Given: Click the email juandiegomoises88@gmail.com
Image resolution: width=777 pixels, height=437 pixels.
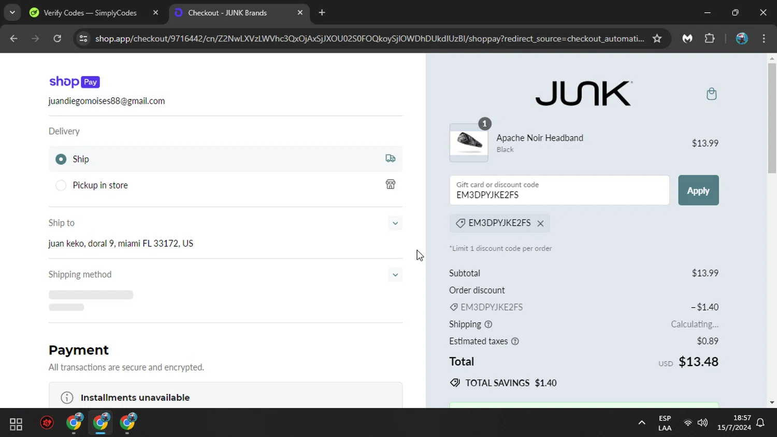Looking at the screenshot, I should point(107,101).
